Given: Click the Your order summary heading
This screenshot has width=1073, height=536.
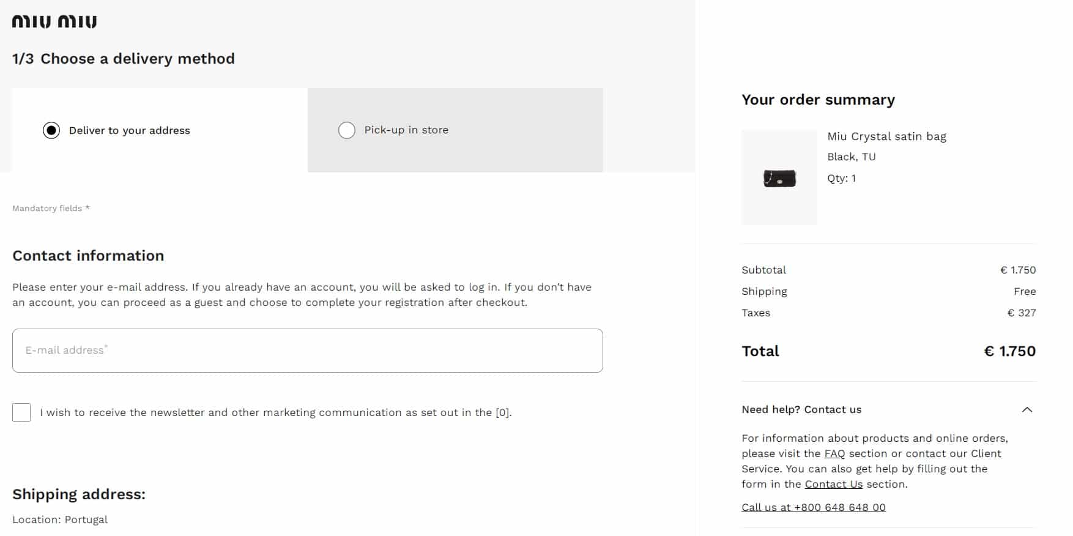Looking at the screenshot, I should [x=818, y=100].
